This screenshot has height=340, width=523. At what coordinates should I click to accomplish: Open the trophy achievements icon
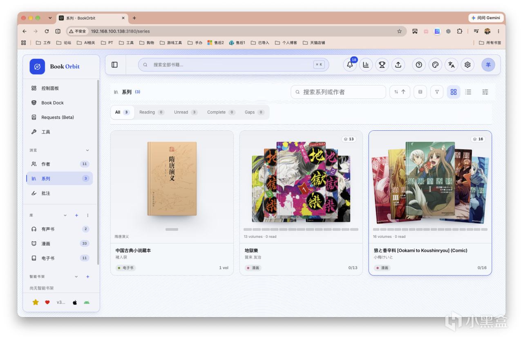point(382,65)
